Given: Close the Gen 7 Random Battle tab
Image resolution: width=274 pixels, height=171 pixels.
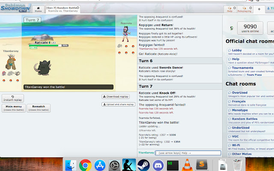Looking at the screenshot, I should (78, 8).
